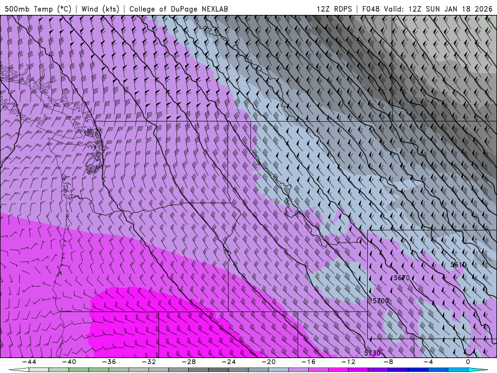Select the "Wind (kts)" header label
Image resolution: width=497 pixels, height=373 pixels.
click(100, 9)
